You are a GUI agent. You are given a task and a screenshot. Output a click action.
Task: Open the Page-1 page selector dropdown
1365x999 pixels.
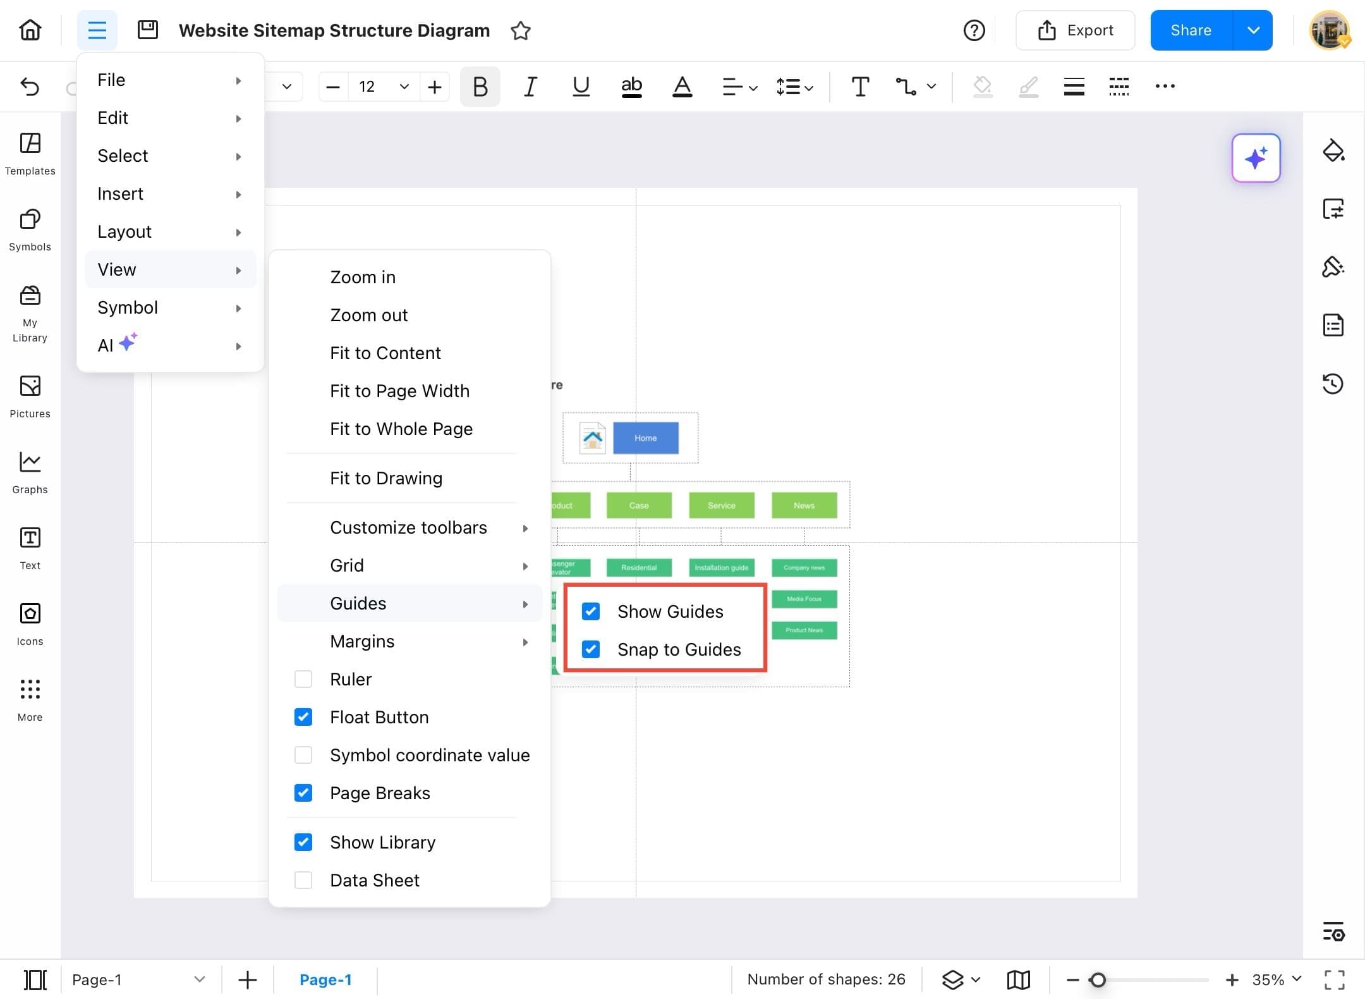[x=200, y=979]
